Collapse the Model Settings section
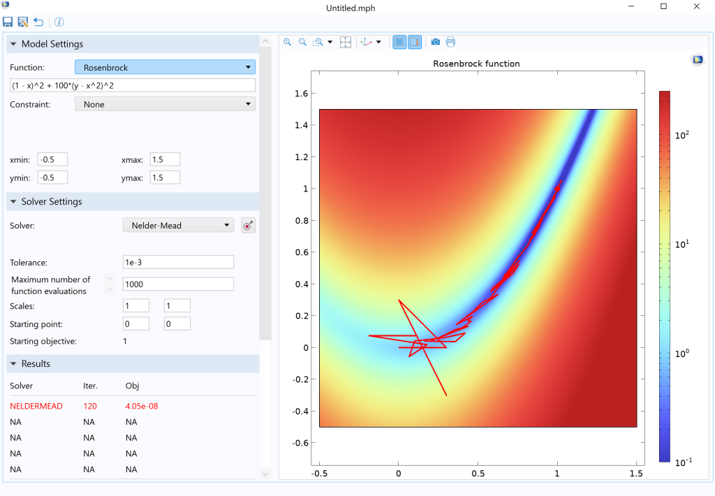The height and width of the screenshot is (496, 715). click(x=13, y=43)
